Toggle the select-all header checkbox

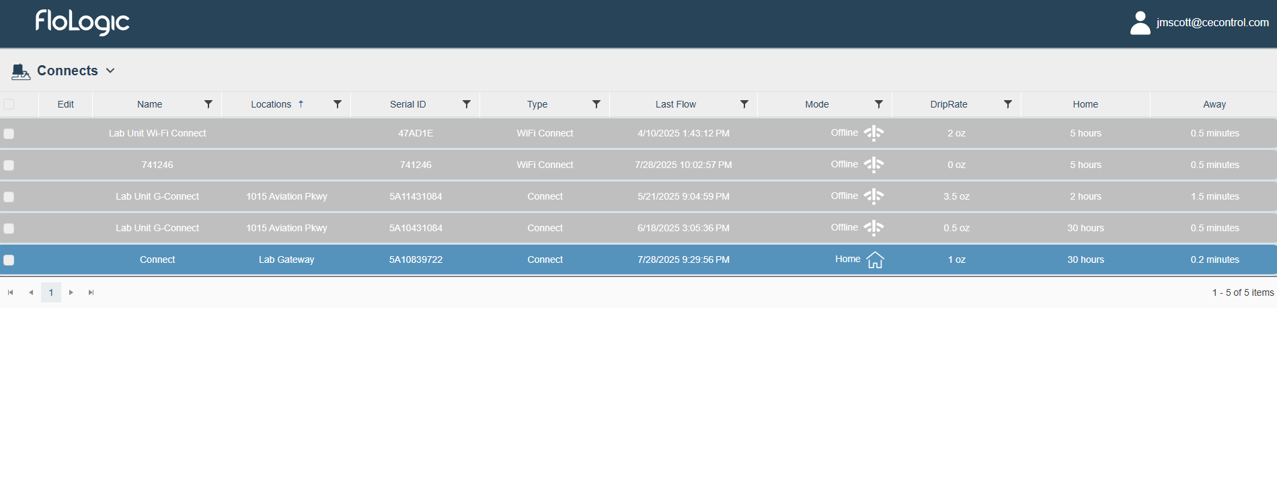[x=9, y=104]
